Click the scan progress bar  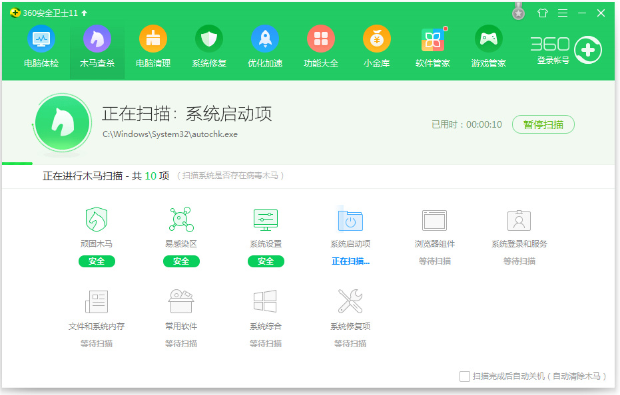coord(17,163)
